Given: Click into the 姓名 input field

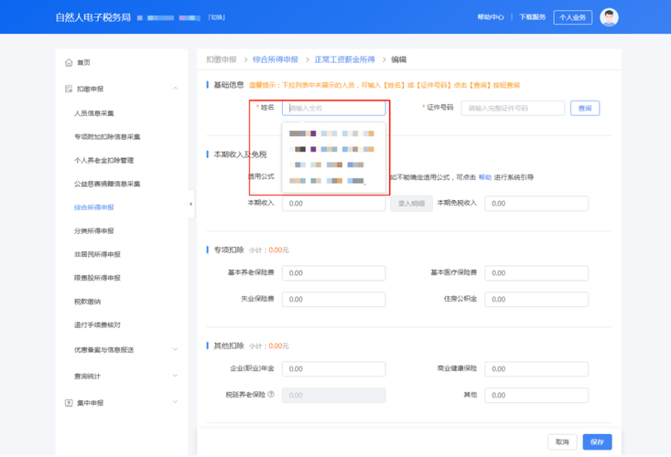Looking at the screenshot, I should pos(333,108).
